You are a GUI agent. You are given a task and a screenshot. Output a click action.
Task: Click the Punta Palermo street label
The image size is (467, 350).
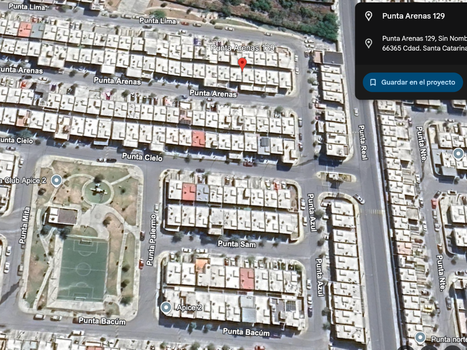[151, 240]
